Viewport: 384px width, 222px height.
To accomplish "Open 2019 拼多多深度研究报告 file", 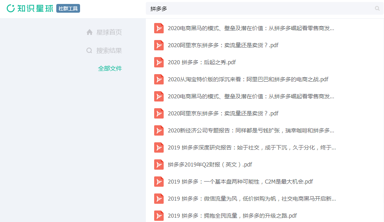I will (x=252, y=147).
